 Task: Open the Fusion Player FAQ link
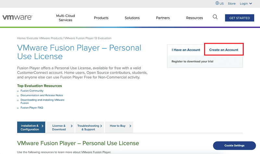tap(32, 108)
